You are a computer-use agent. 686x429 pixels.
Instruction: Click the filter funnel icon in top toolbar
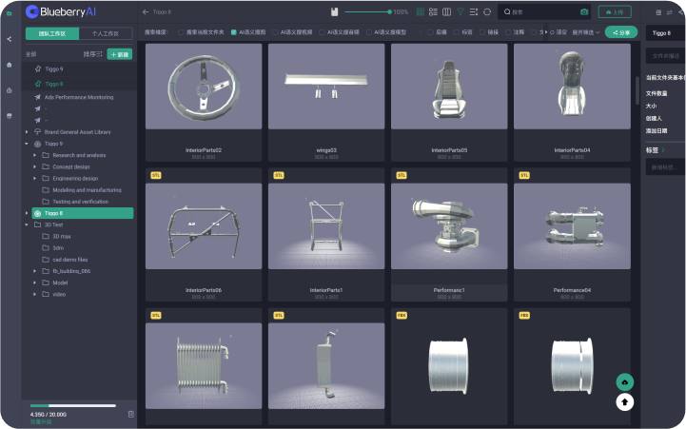click(461, 12)
